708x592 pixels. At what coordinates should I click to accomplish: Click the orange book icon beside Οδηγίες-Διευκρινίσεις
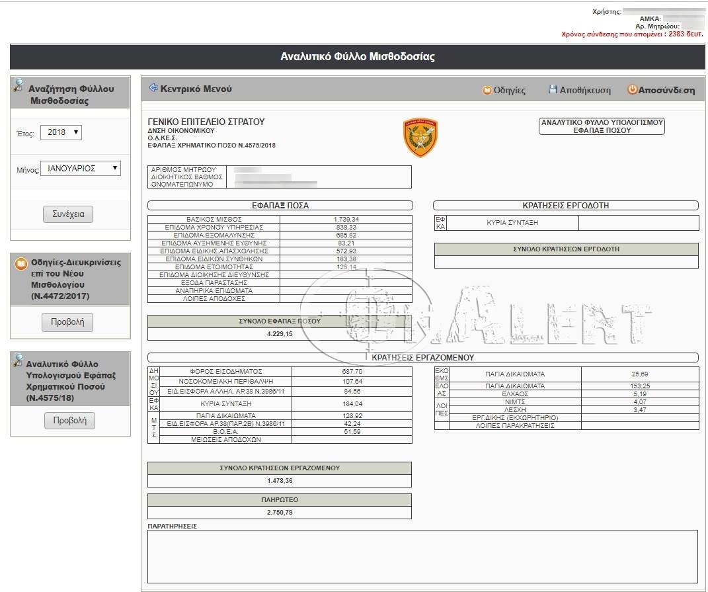click(21, 265)
